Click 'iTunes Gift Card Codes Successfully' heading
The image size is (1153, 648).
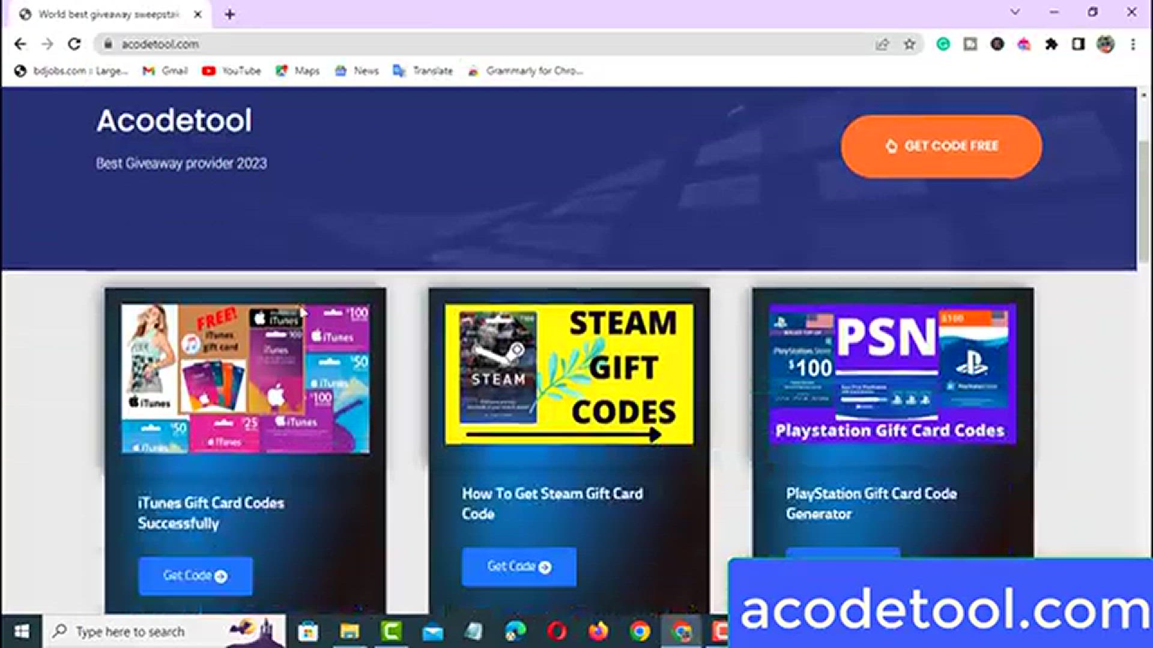[211, 513]
